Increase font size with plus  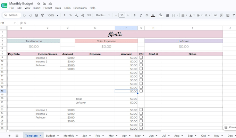pos(128,15)
